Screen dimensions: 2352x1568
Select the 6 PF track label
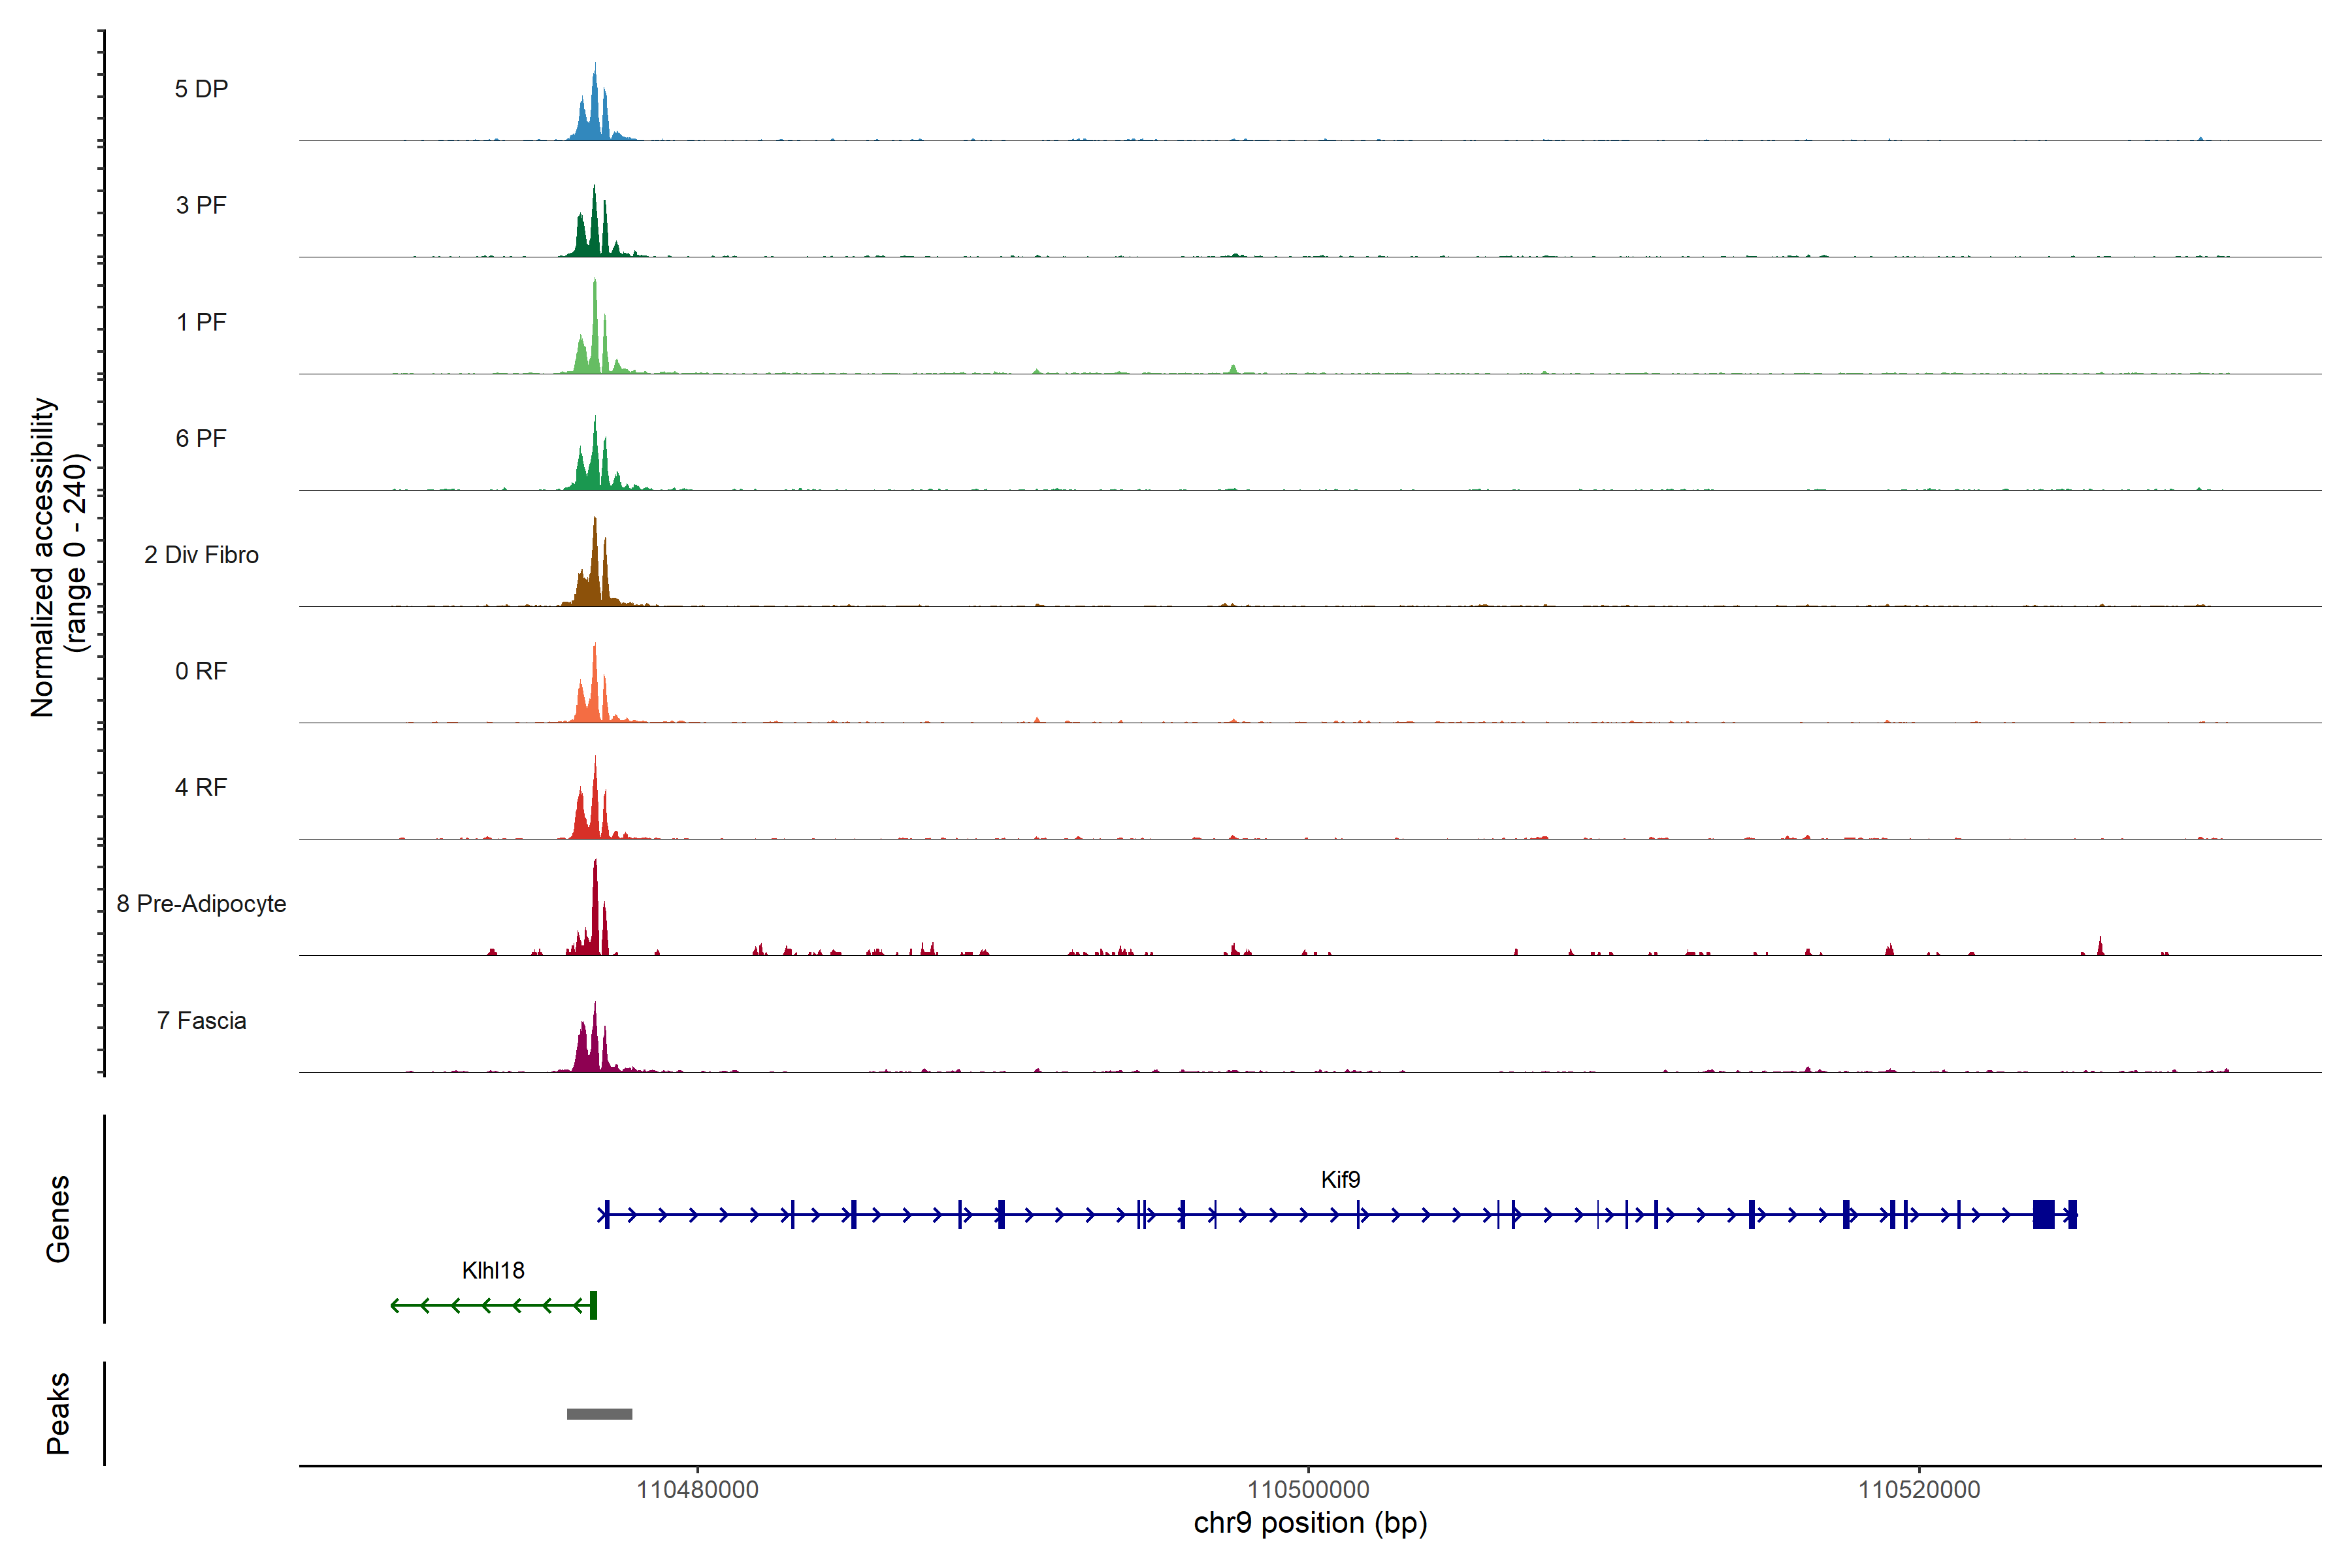click(201, 438)
